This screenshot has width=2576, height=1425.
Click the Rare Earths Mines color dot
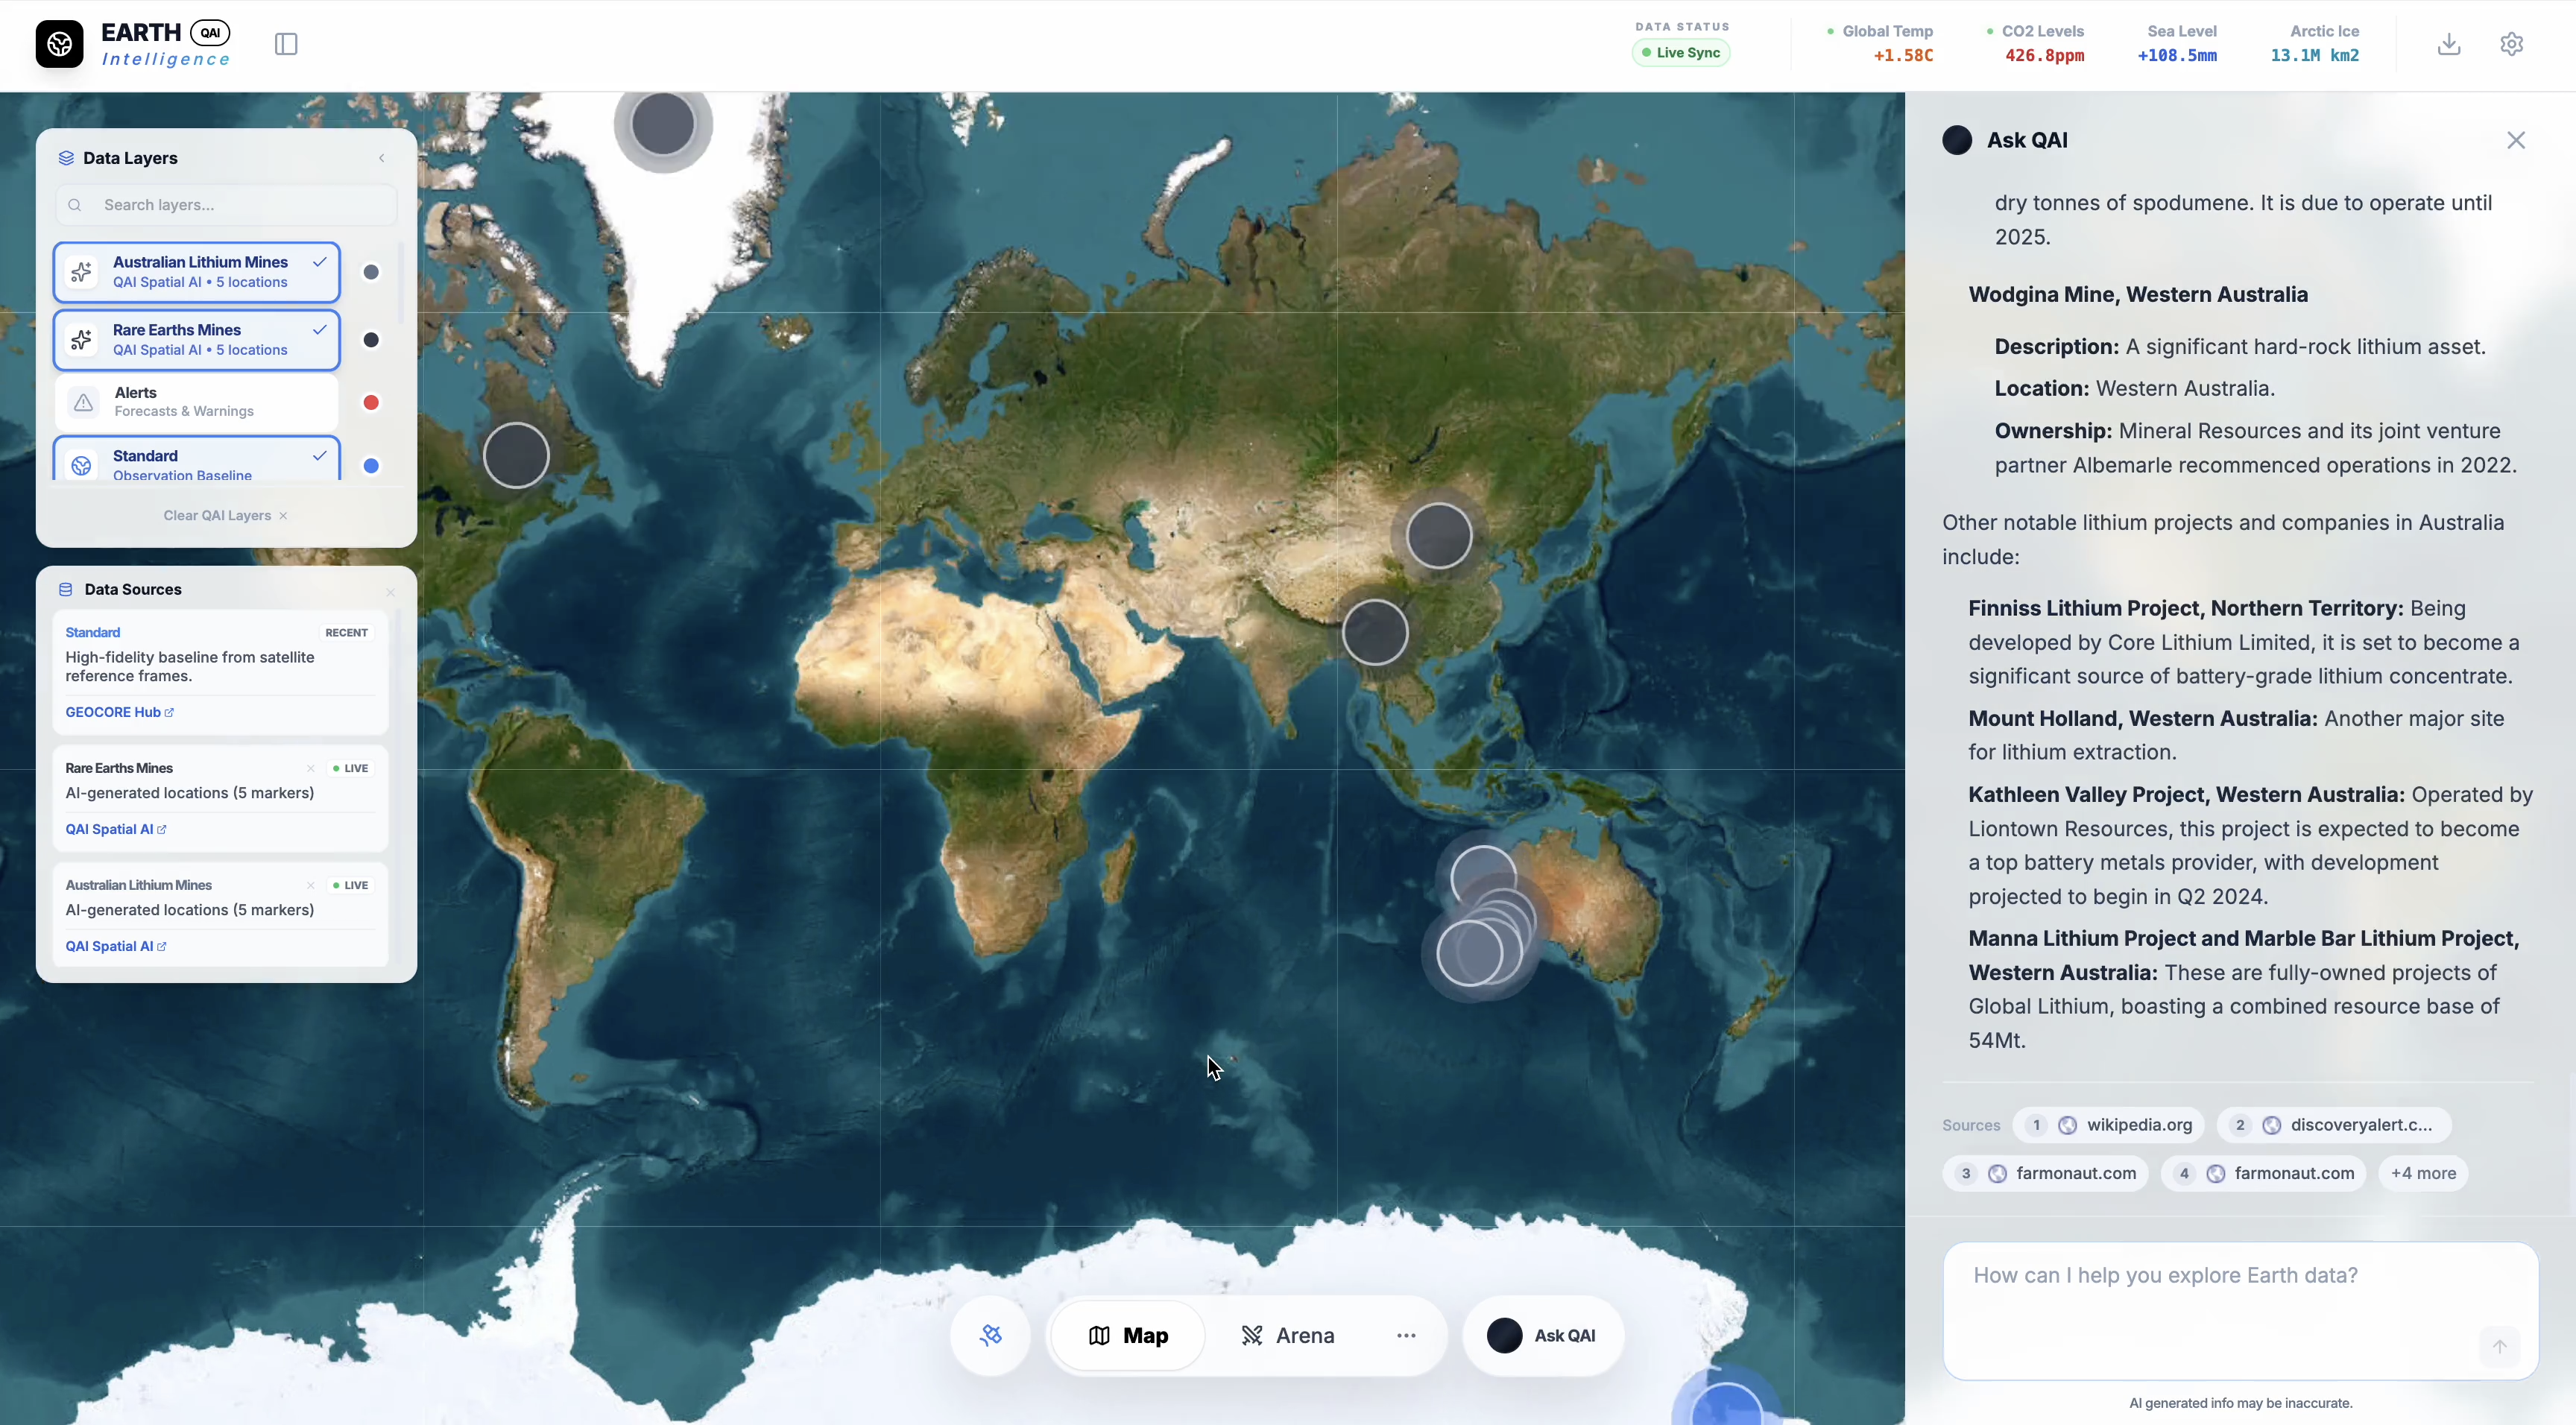tap(371, 340)
